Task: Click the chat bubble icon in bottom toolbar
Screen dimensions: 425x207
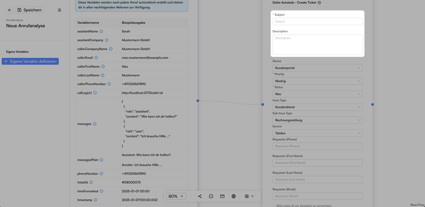Action: [x=211, y=196]
